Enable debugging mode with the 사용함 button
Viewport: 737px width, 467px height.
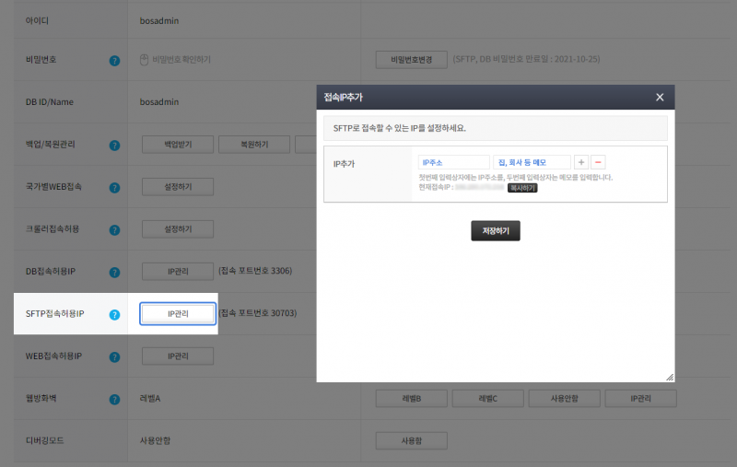point(411,441)
